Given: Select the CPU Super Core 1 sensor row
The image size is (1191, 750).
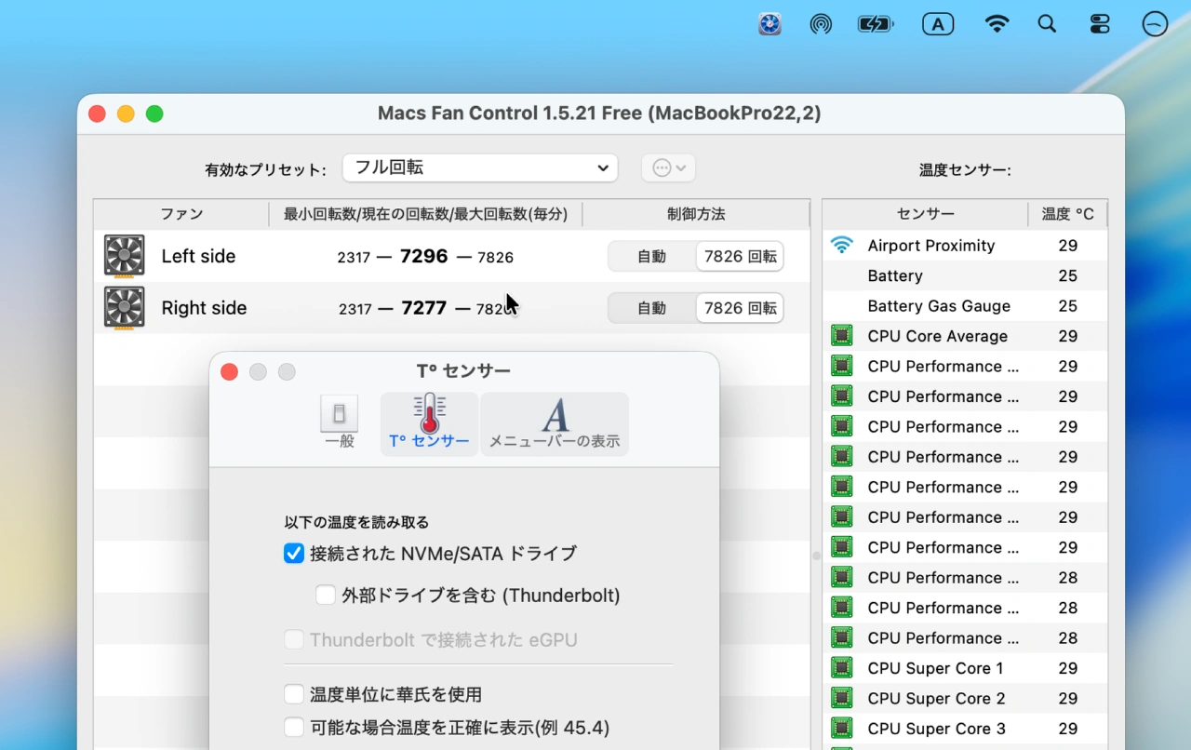Looking at the screenshot, I should (x=935, y=668).
